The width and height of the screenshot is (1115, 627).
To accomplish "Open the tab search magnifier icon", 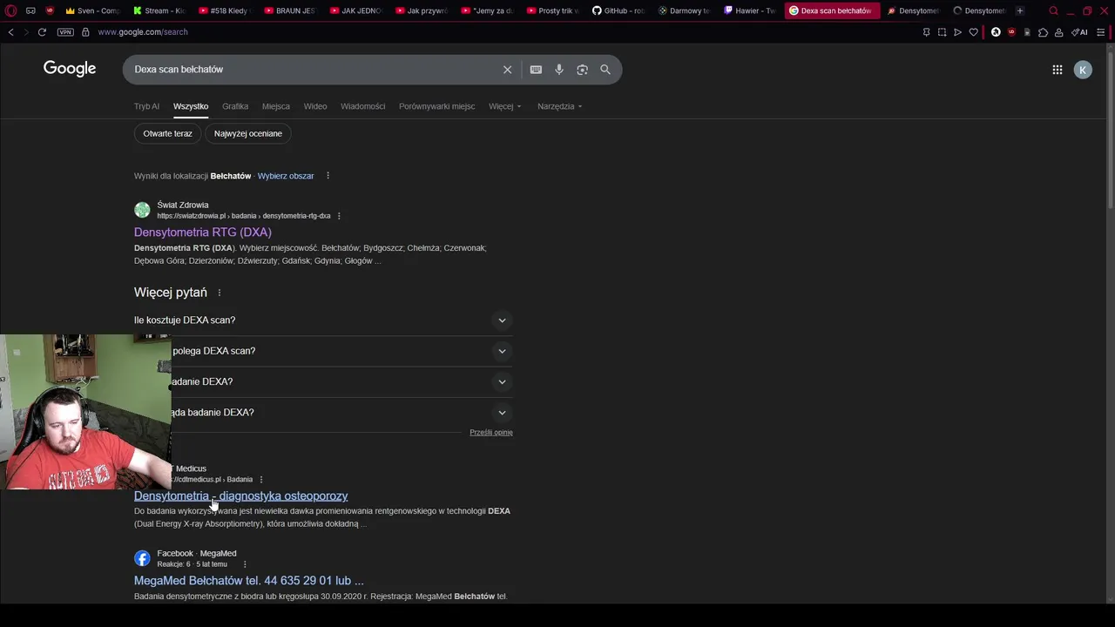I will pyautogui.click(x=1053, y=10).
